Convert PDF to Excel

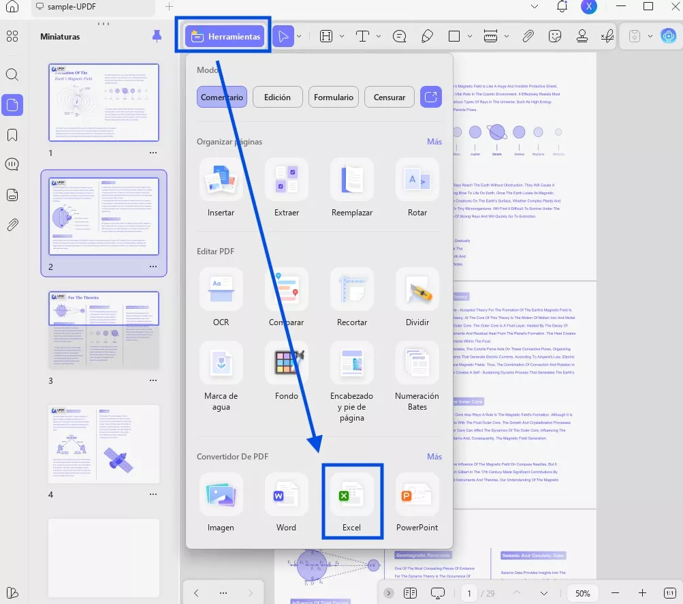pos(352,503)
